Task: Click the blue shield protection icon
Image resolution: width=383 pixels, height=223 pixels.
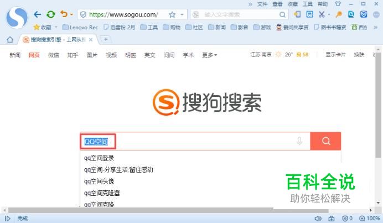Action: (x=364, y=14)
